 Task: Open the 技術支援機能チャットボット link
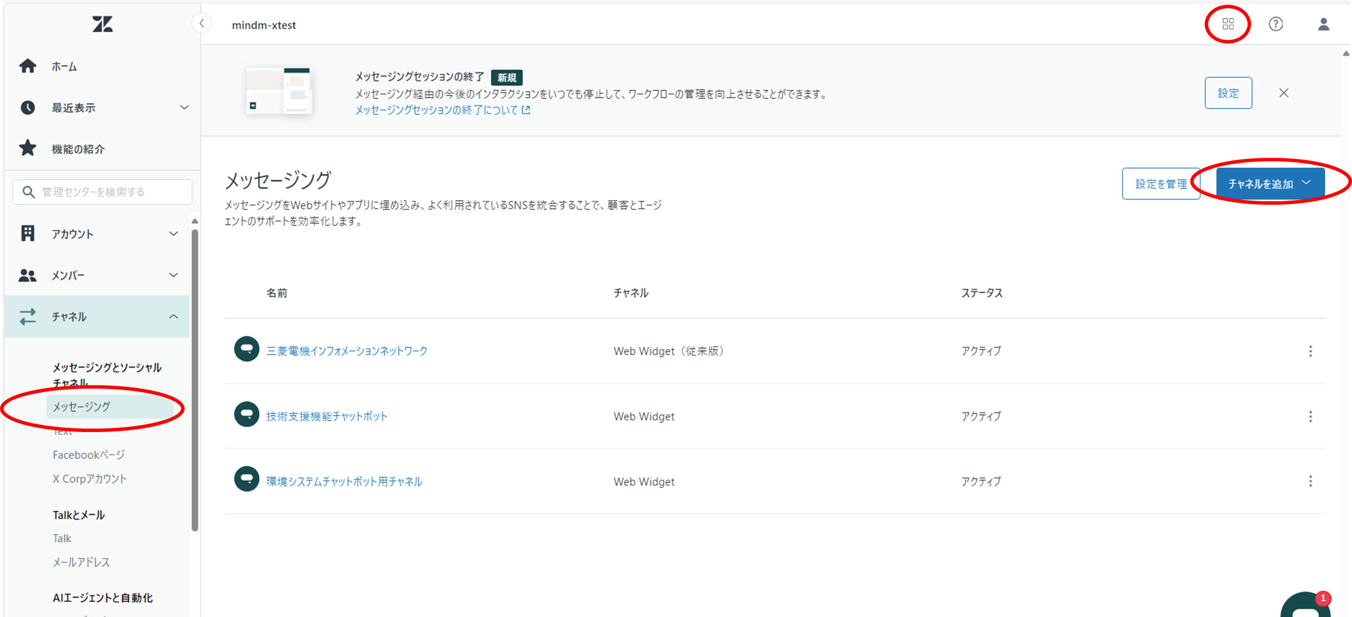pos(327,416)
